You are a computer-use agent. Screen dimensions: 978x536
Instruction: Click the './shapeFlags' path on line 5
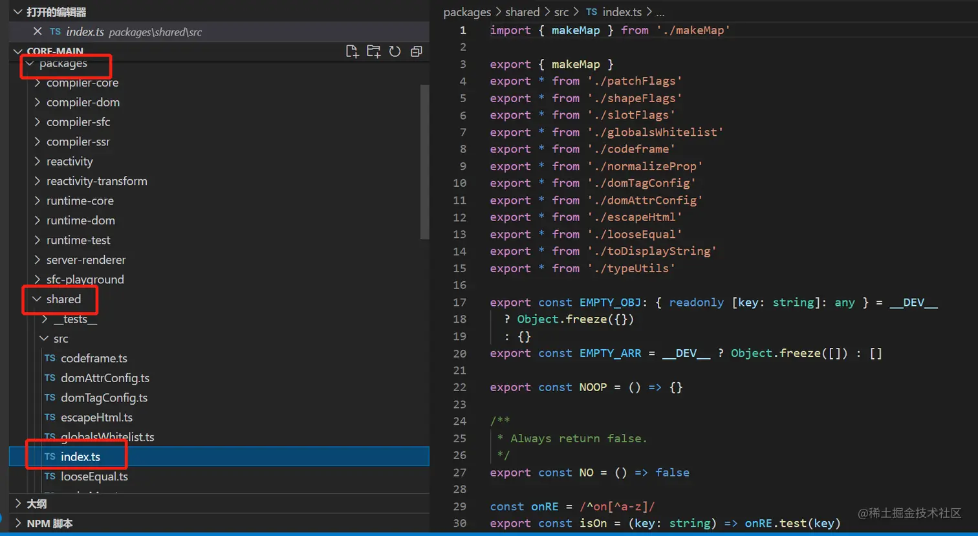tap(635, 98)
